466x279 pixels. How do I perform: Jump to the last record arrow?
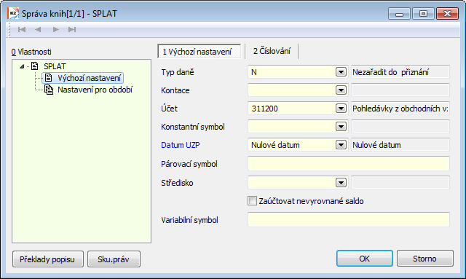click(72, 29)
